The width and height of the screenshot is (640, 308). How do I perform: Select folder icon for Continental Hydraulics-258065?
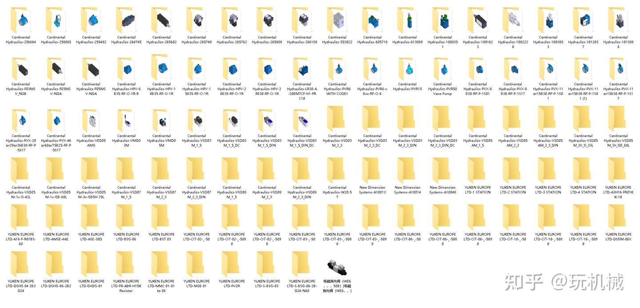[x=56, y=20]
